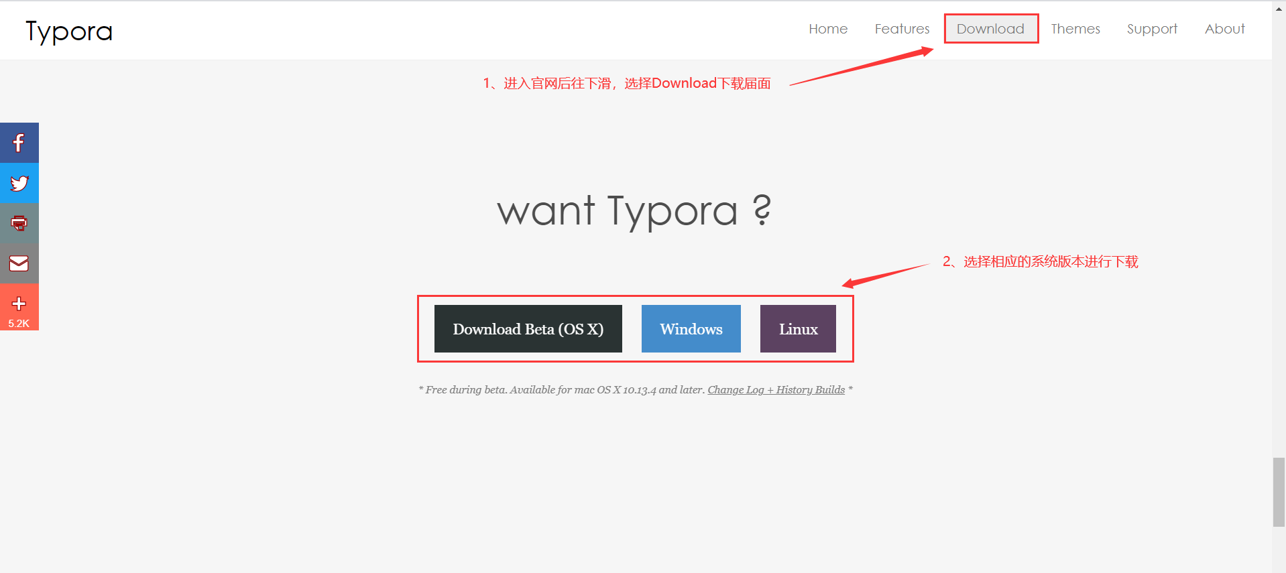The height and width of the screenshot is (573, 1286).
Task: Share page via Twitter bird icon
Action: tap(19, 183)
